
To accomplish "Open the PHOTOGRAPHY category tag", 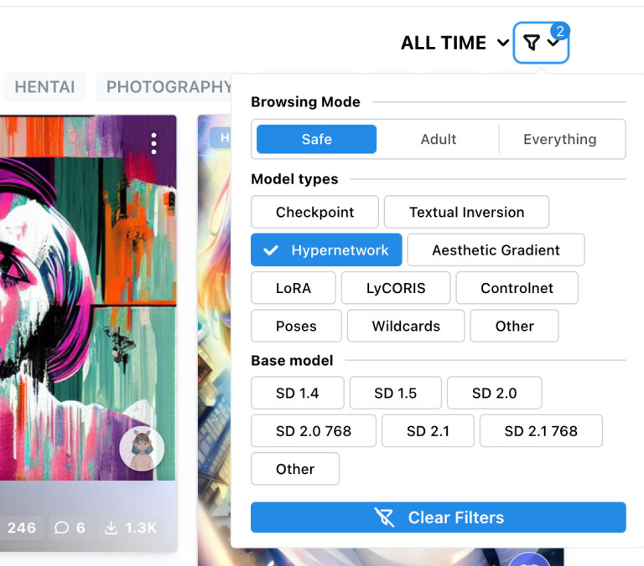I will tap(165, 86).
